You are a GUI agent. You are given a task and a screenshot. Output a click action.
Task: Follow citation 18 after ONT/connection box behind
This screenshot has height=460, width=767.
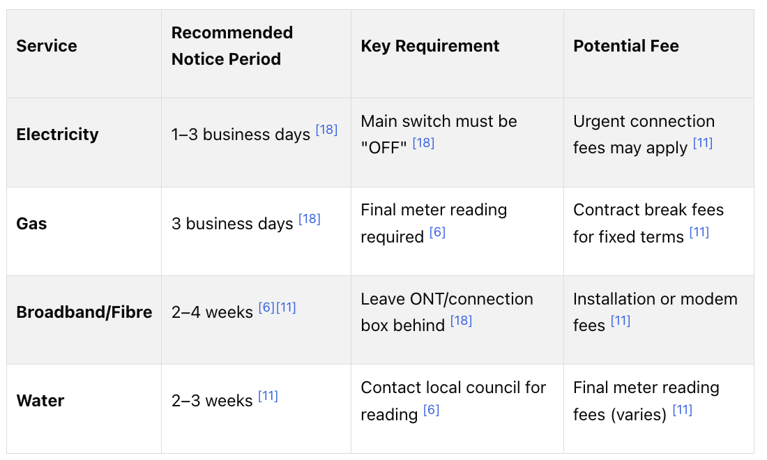pyautogui.click(x=461, y=321)
